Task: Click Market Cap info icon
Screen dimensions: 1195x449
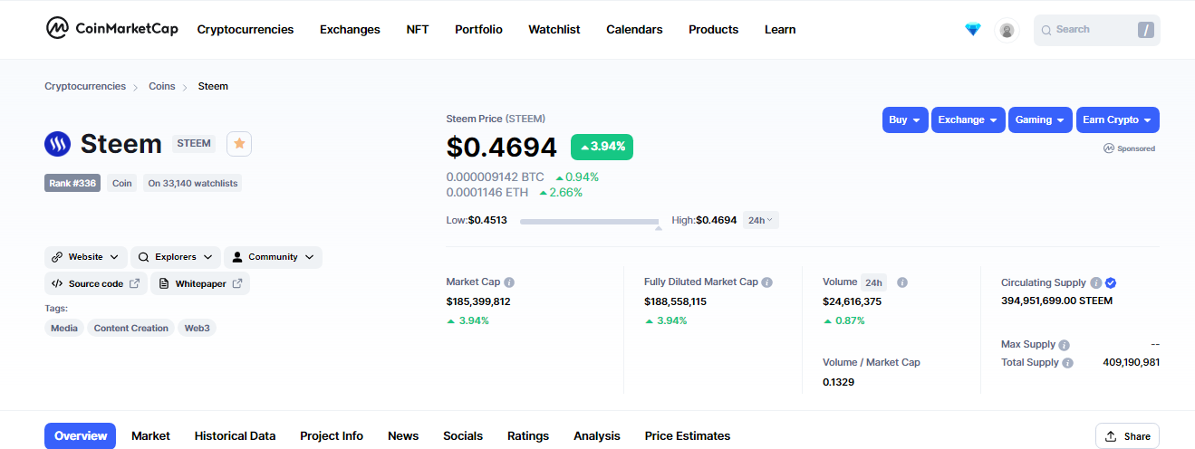Action: [509, 282]
